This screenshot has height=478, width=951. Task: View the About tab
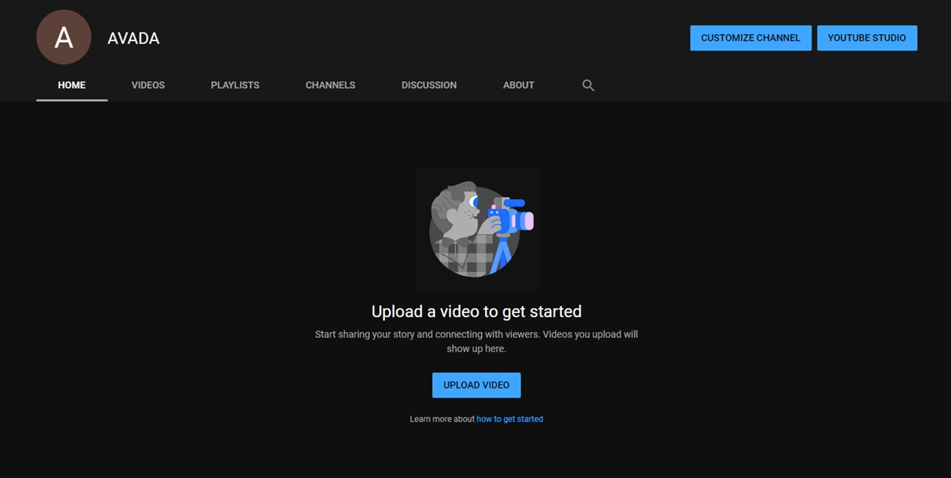point(518,85)
